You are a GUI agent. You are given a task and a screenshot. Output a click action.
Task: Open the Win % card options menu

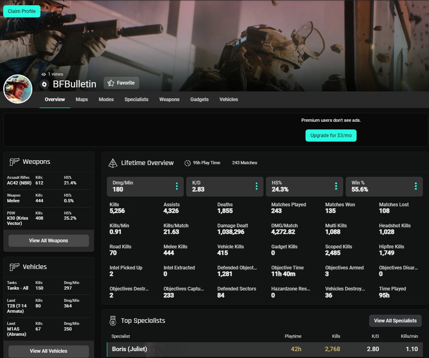[416, 186]
